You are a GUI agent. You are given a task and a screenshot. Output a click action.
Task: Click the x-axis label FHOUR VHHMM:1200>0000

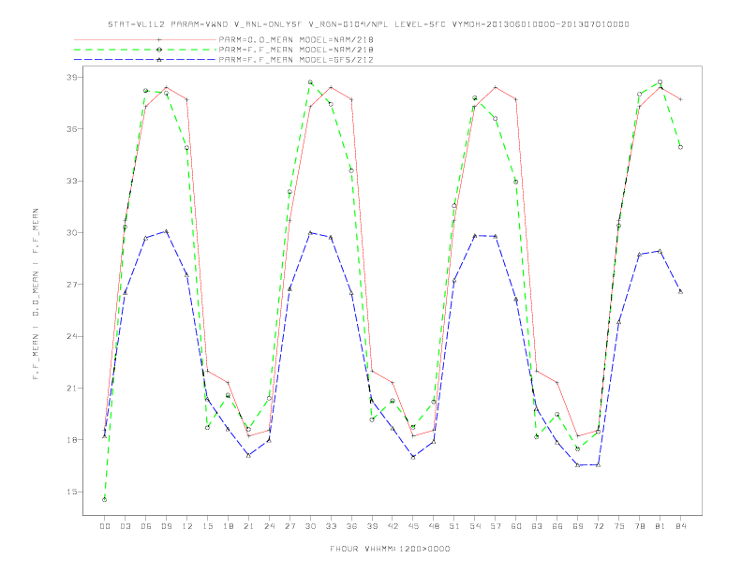click(390, 549)
